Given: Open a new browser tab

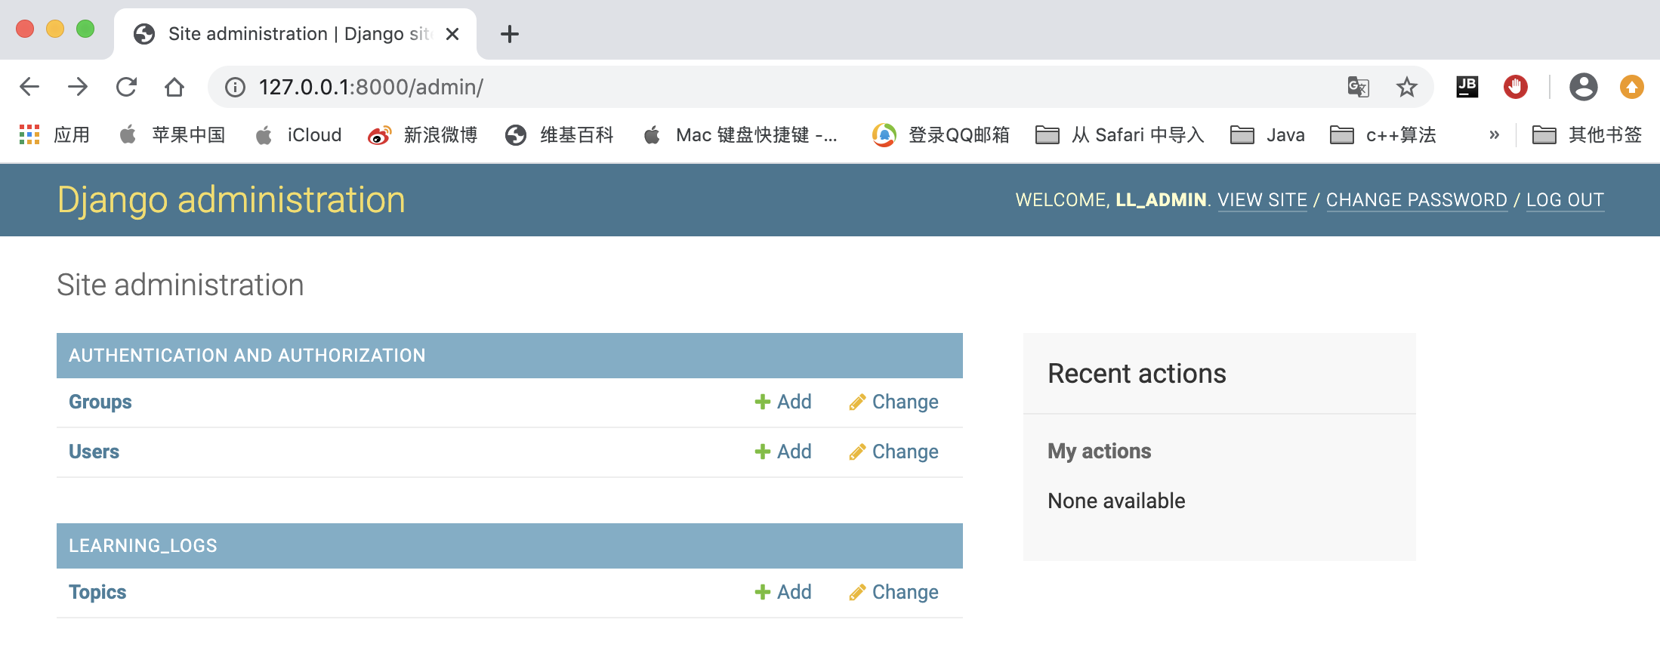Looking at the screenshot, I should [x=510, y=34].
